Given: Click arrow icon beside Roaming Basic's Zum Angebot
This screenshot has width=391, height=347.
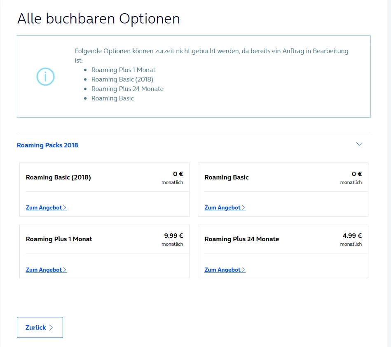Looking at the screenshot, I should [243, 207].
